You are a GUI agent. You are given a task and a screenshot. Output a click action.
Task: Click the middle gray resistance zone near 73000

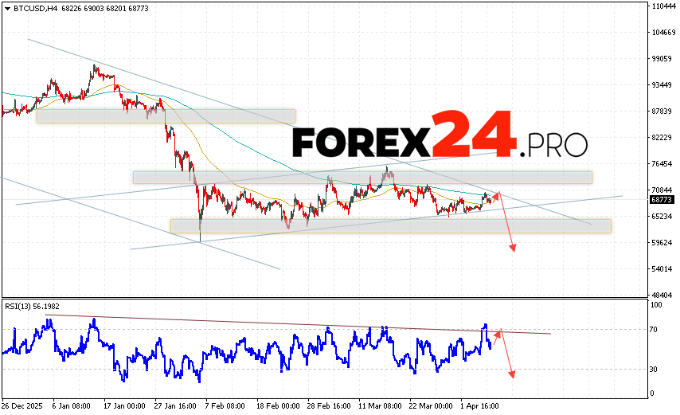tap(362, 178)
